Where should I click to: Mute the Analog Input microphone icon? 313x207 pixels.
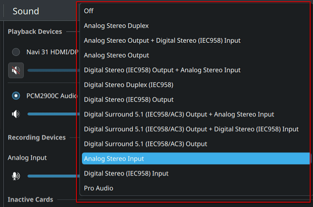point(16,176)
